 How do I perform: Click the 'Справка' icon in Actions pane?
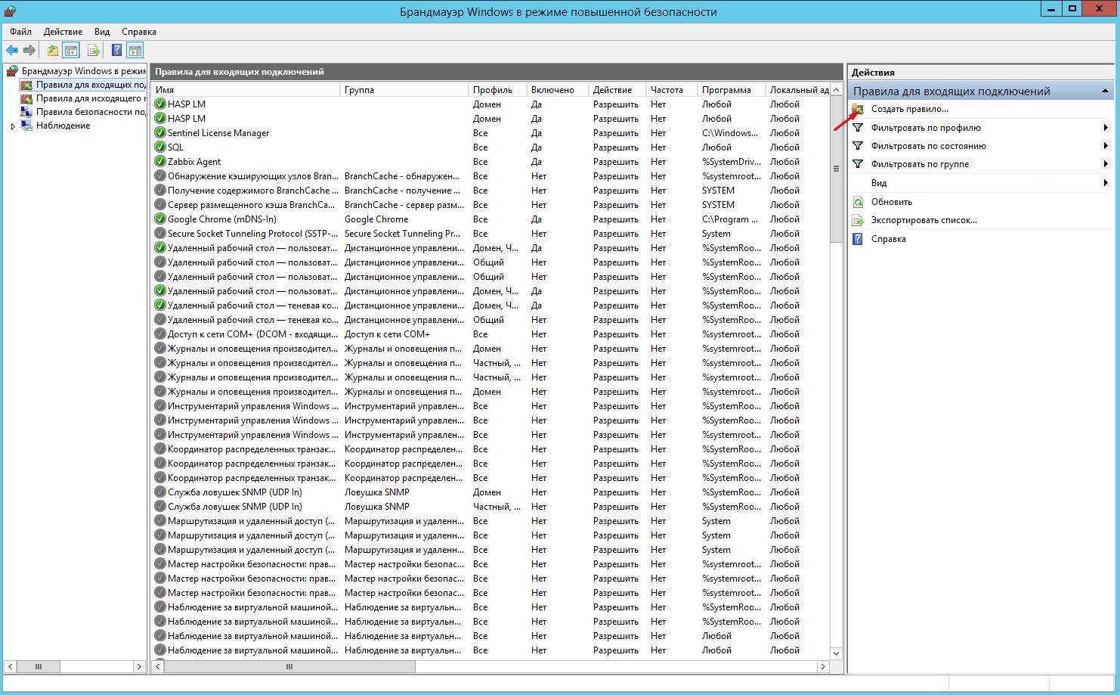coord(858,239)
